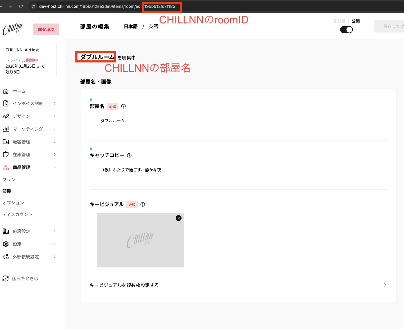Click the product management shapes icon
The image size is (404, 329).
click(x=6, y=167)
